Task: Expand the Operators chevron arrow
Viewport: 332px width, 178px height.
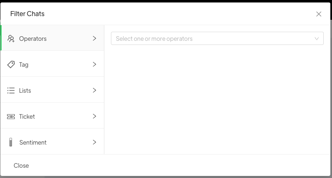Action: (x=94, y=38)
